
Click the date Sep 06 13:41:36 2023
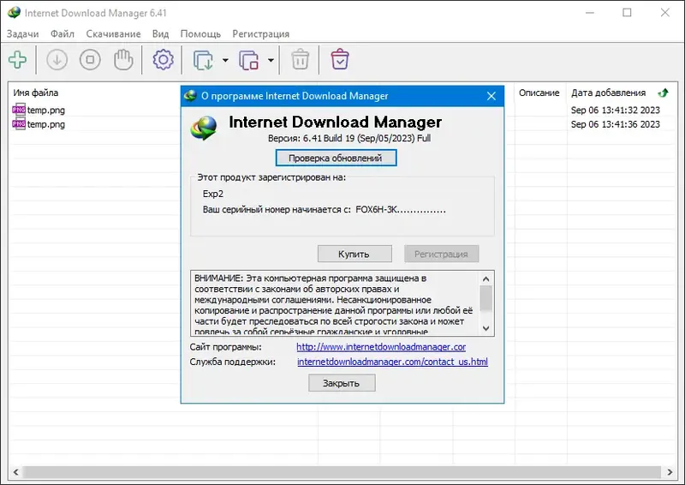[x=616, y=124]
